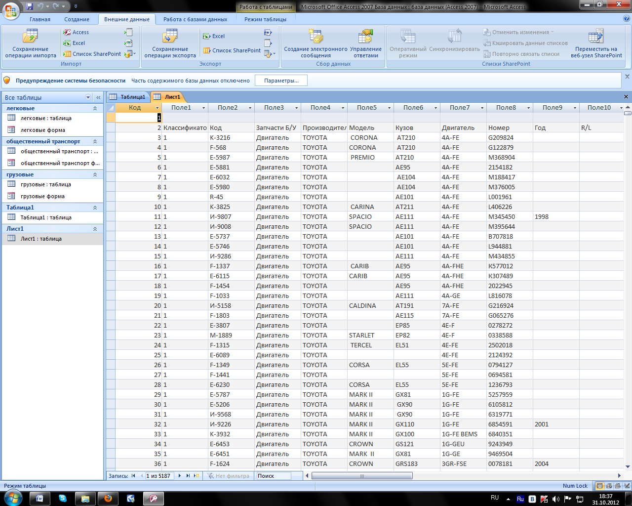Open Saved import operations
Viewport: 632px width, 506px height.
coord(31,43)
